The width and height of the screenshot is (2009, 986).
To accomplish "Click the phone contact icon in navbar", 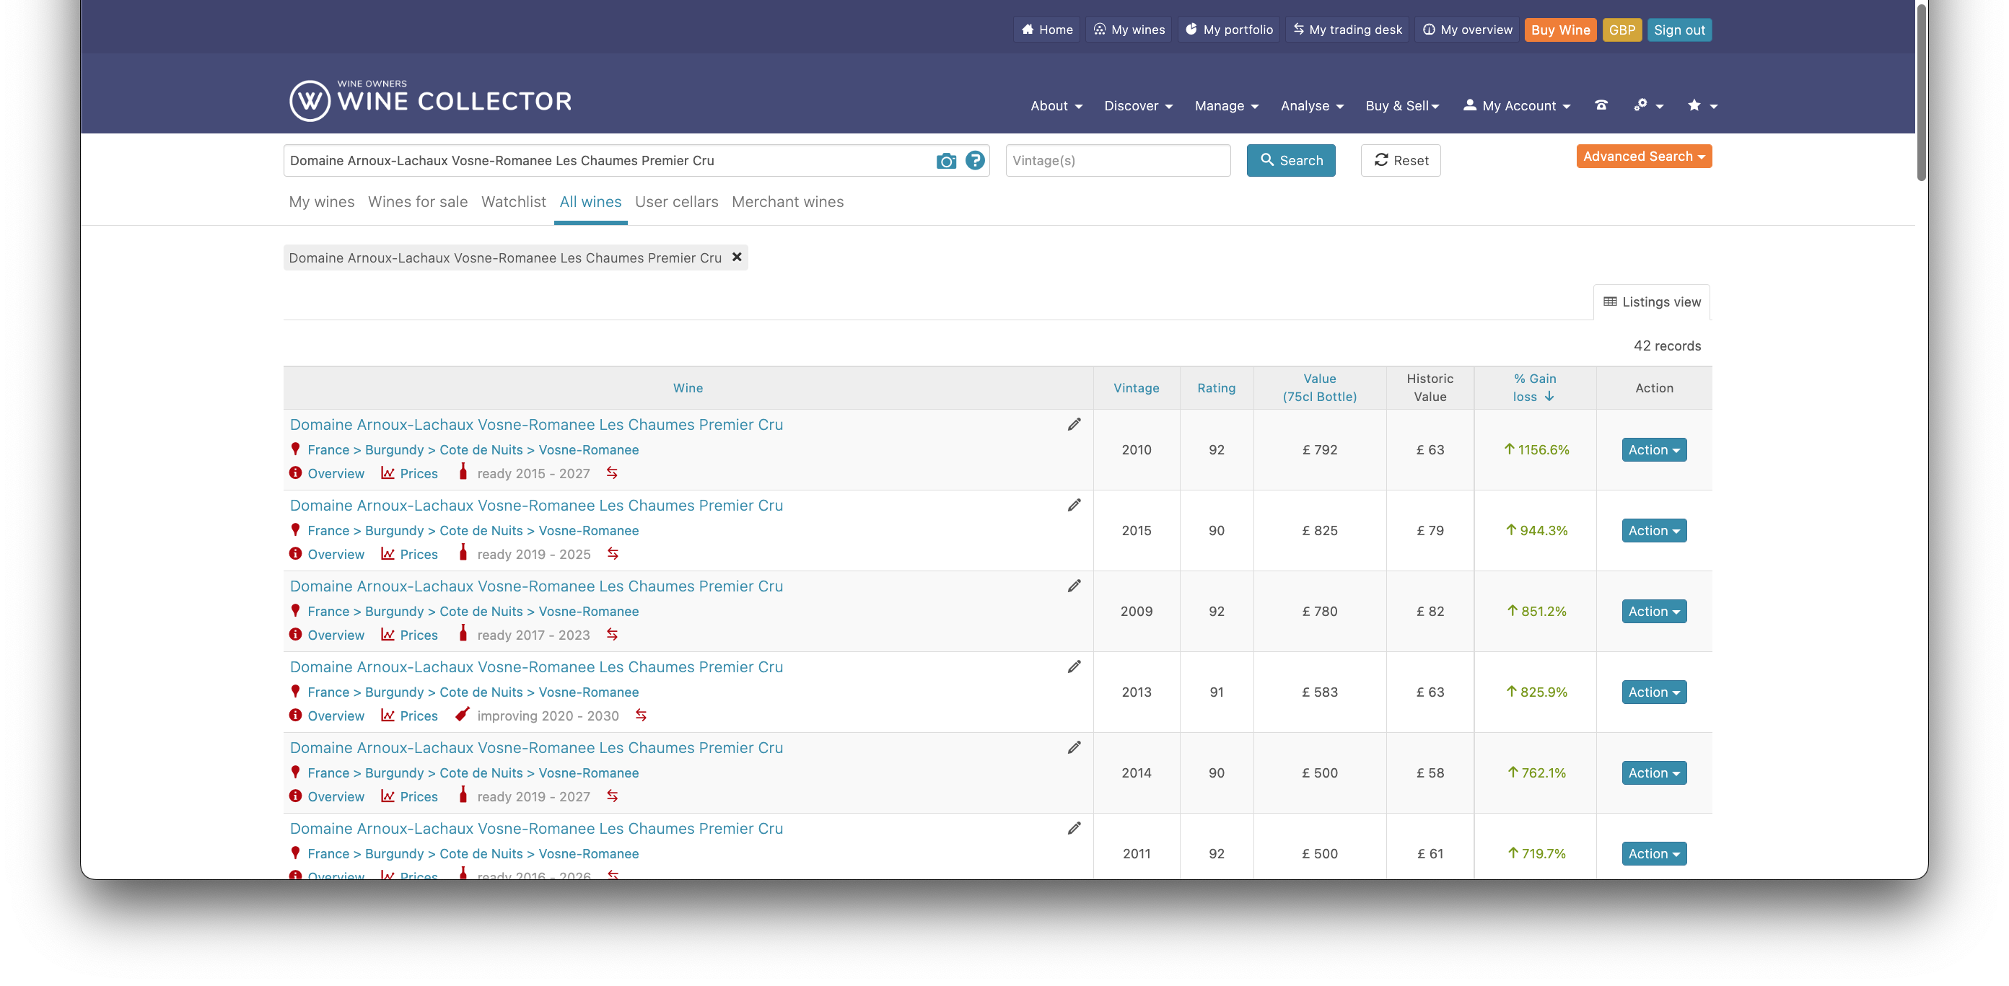I will point(1601,105).
